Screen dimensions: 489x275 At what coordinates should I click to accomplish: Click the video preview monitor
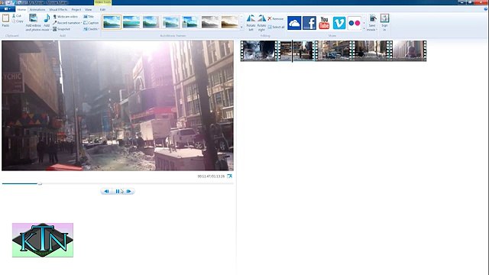(x=118, y=105)
